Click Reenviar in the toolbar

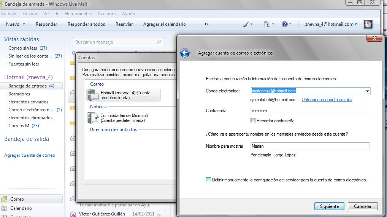pyautogui.click(x=124, y=24)
